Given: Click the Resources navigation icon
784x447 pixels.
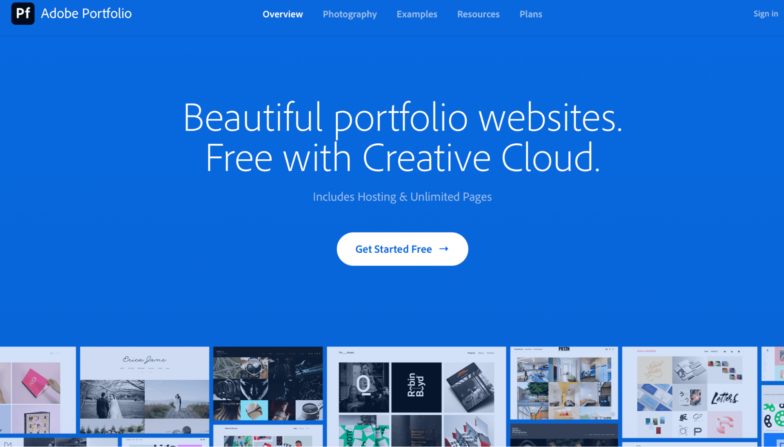Looking at the screenshot, I should (x=478, y=14).
